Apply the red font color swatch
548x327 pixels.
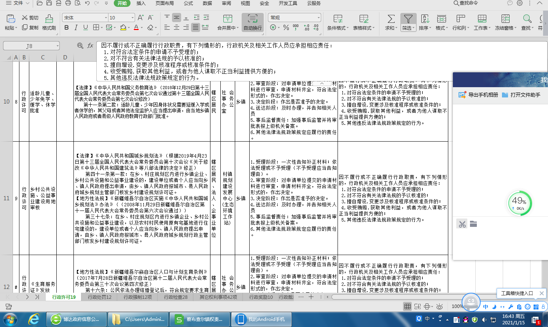click(x=136, y=27)
